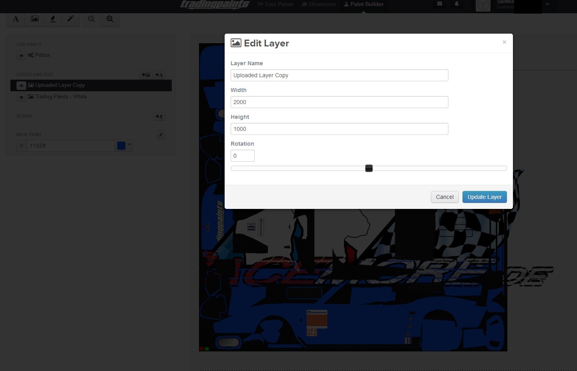Open the messages envelope icon
The image size is (577, 371).
pos(440,4)
